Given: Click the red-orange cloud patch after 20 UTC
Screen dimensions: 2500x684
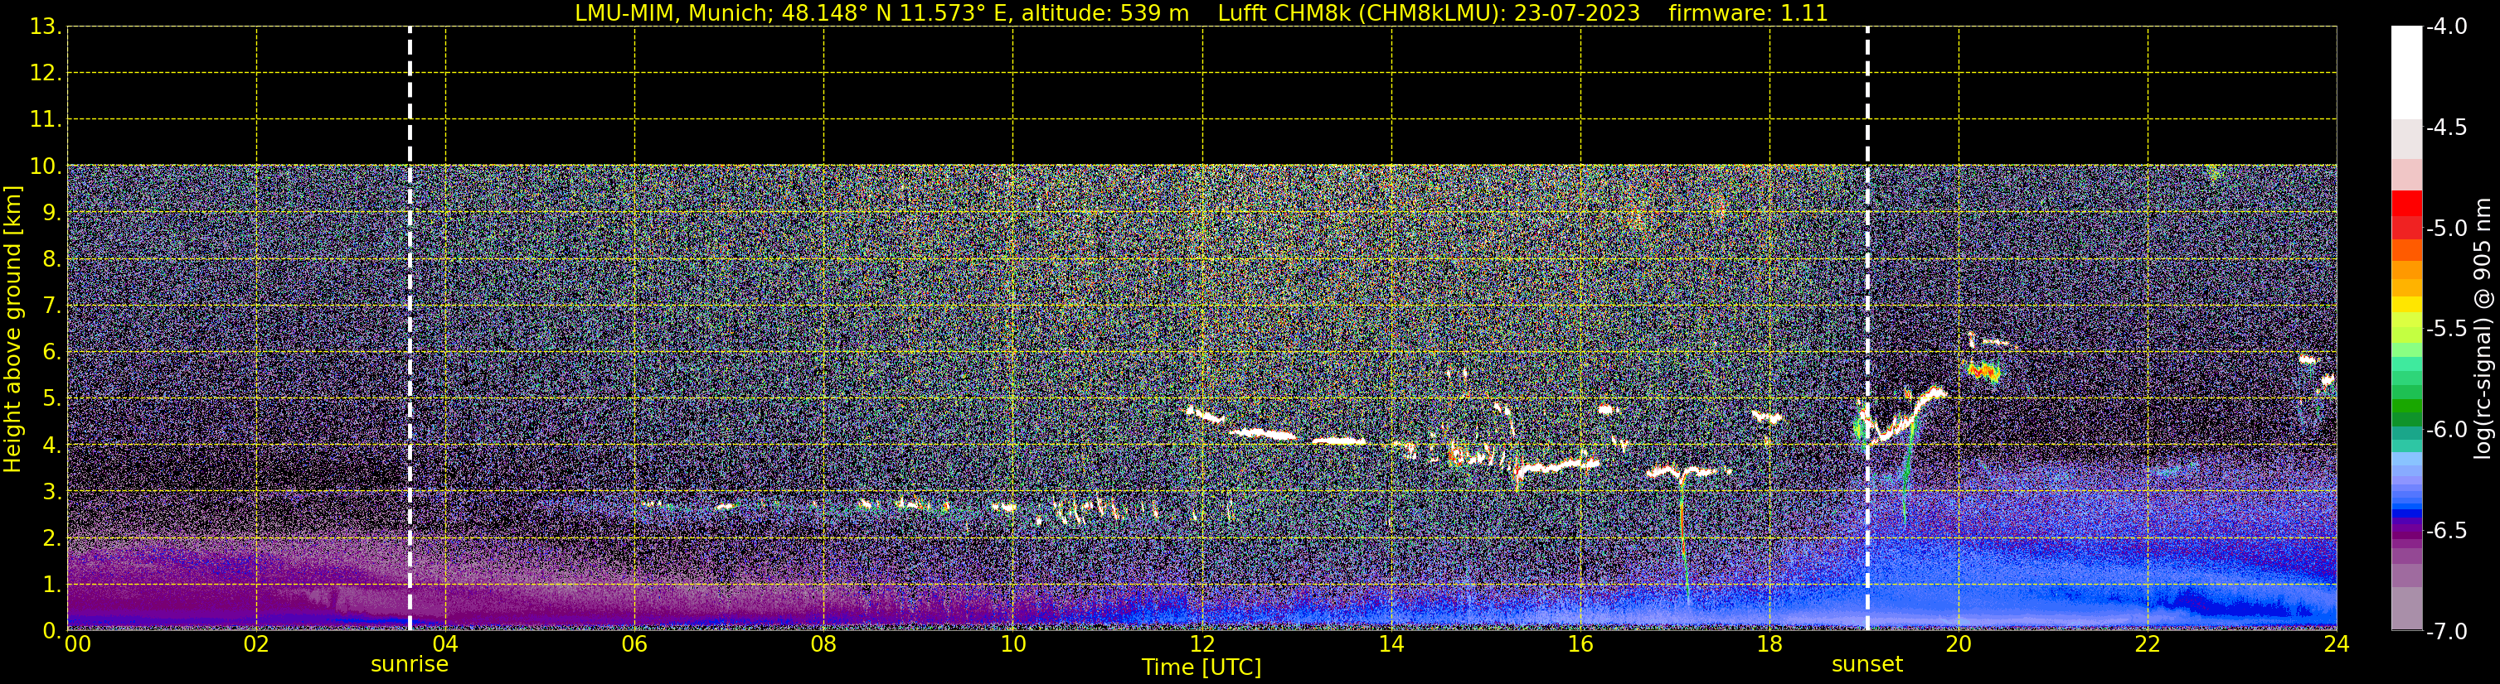Looking at the screenshot, I should pos(1985,372).
